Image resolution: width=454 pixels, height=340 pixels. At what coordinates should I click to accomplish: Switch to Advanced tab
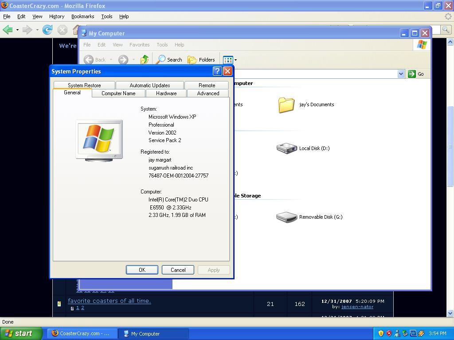[x=208, y=93]
